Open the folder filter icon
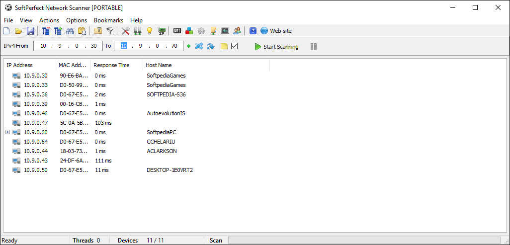This screenshot has width=510, height=245. coord(98,31)
